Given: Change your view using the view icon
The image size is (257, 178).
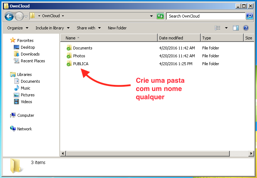Looking at the screenshot, I should 218,28.
